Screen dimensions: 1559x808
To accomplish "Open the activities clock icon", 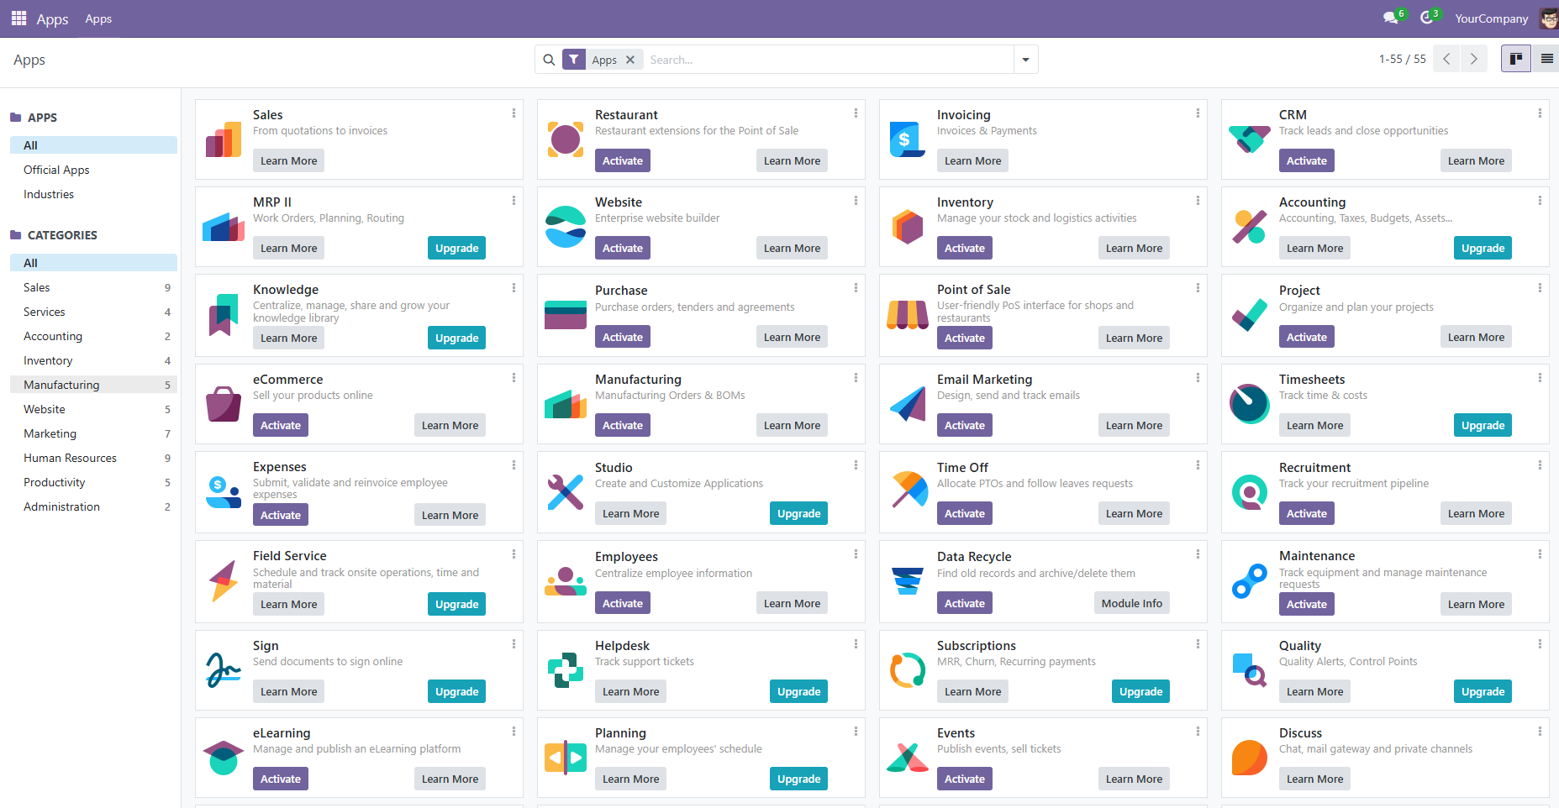I will (x=1426, y=18).
